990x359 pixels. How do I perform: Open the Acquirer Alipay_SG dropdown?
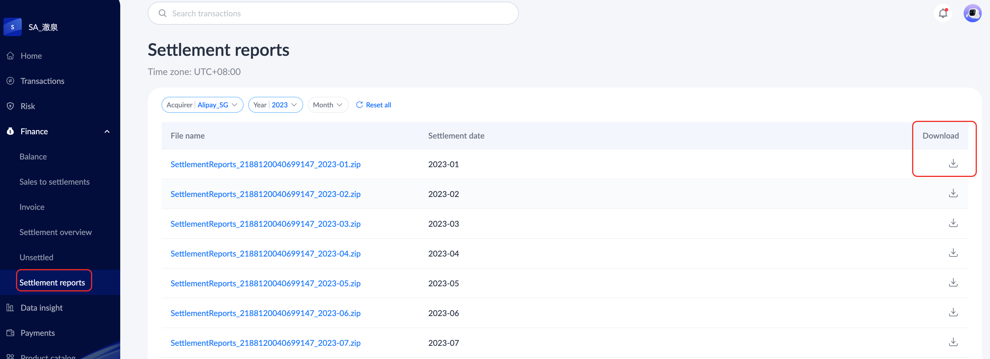coord(202,105)
